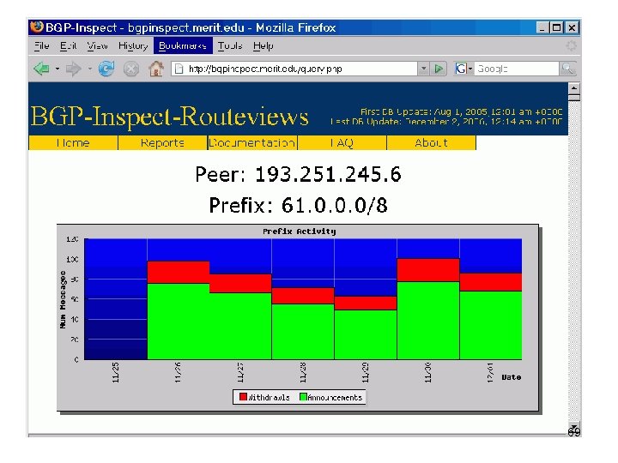Click the Last DB Update text
Screen dimensions: 618x463
[x=446, y=122]
